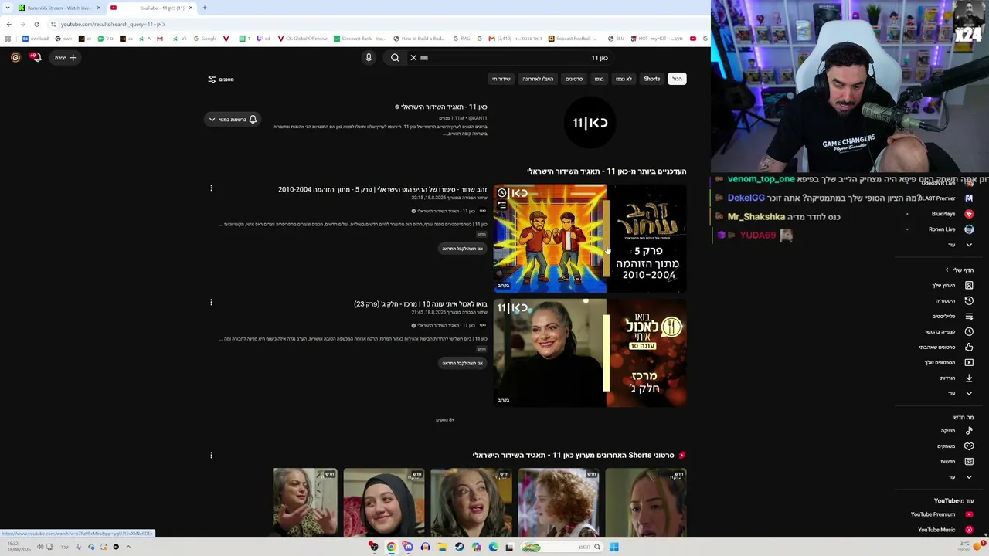The width and height of the screenshot is (989, 556).
Task: Open the Discount Bank bookmark
Action: click(x=359, y=39)
